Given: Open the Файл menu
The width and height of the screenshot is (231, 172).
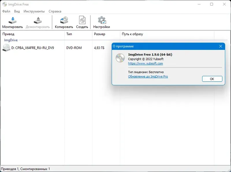Looking at the screenshot, I should 6,11.
